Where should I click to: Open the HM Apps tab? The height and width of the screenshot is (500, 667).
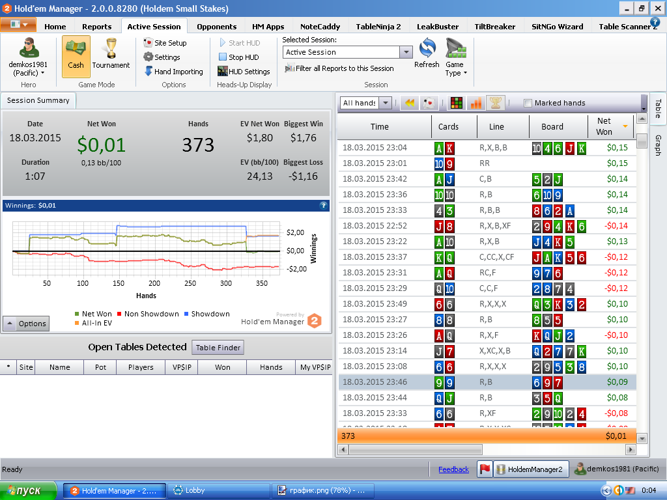(268, 26)
